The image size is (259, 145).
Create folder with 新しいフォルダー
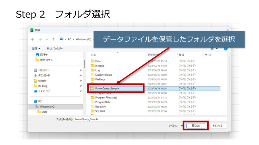tap(55, 49)
